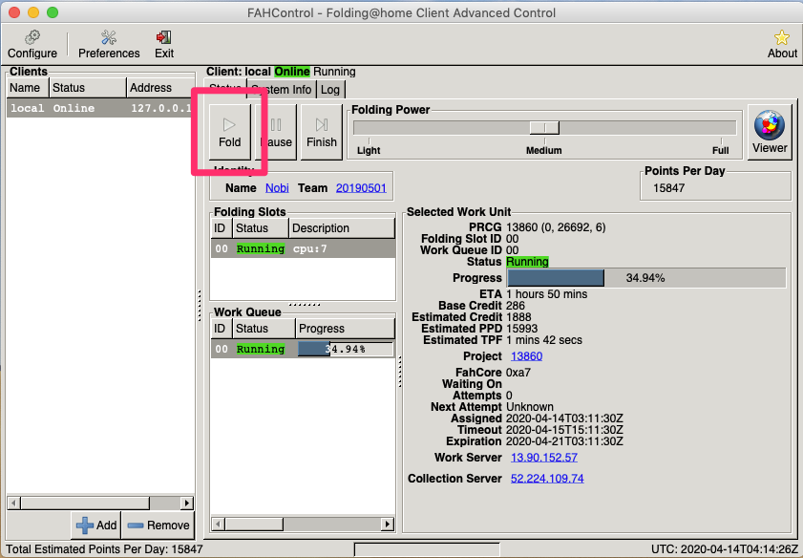
Task: Click the Estimated Credit value 1888
Action: click(518, 317)
